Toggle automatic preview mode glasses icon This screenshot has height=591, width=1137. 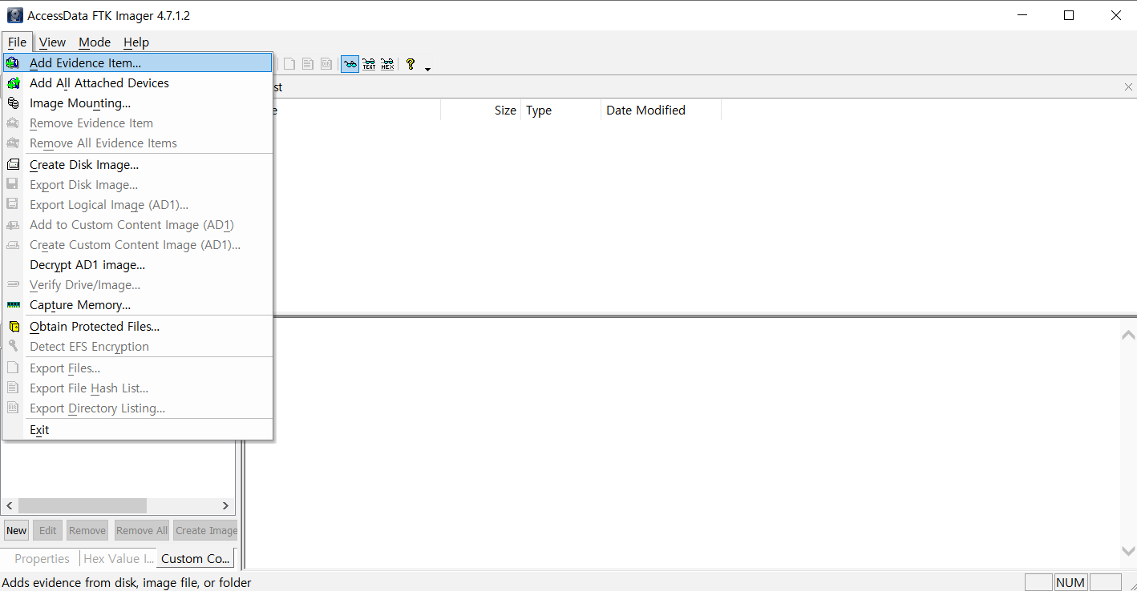pos(350,64)
